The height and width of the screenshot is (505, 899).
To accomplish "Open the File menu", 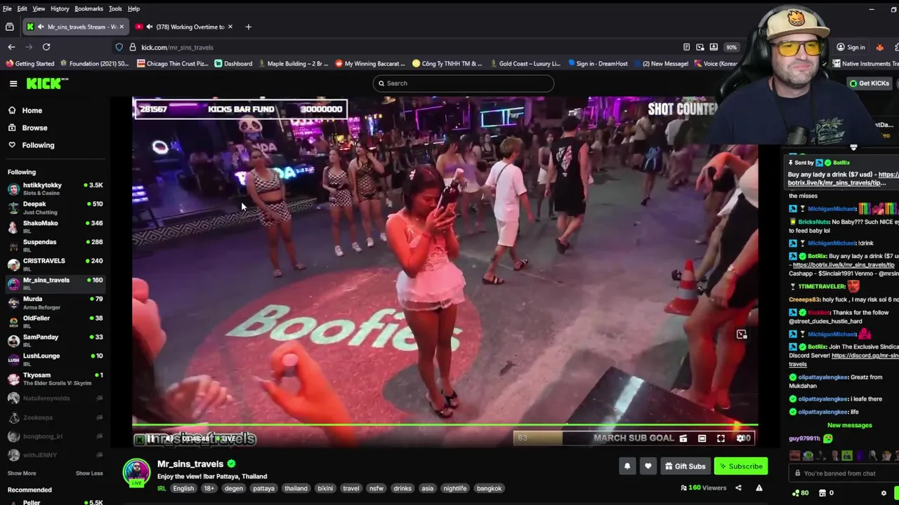I will (7, 8).
